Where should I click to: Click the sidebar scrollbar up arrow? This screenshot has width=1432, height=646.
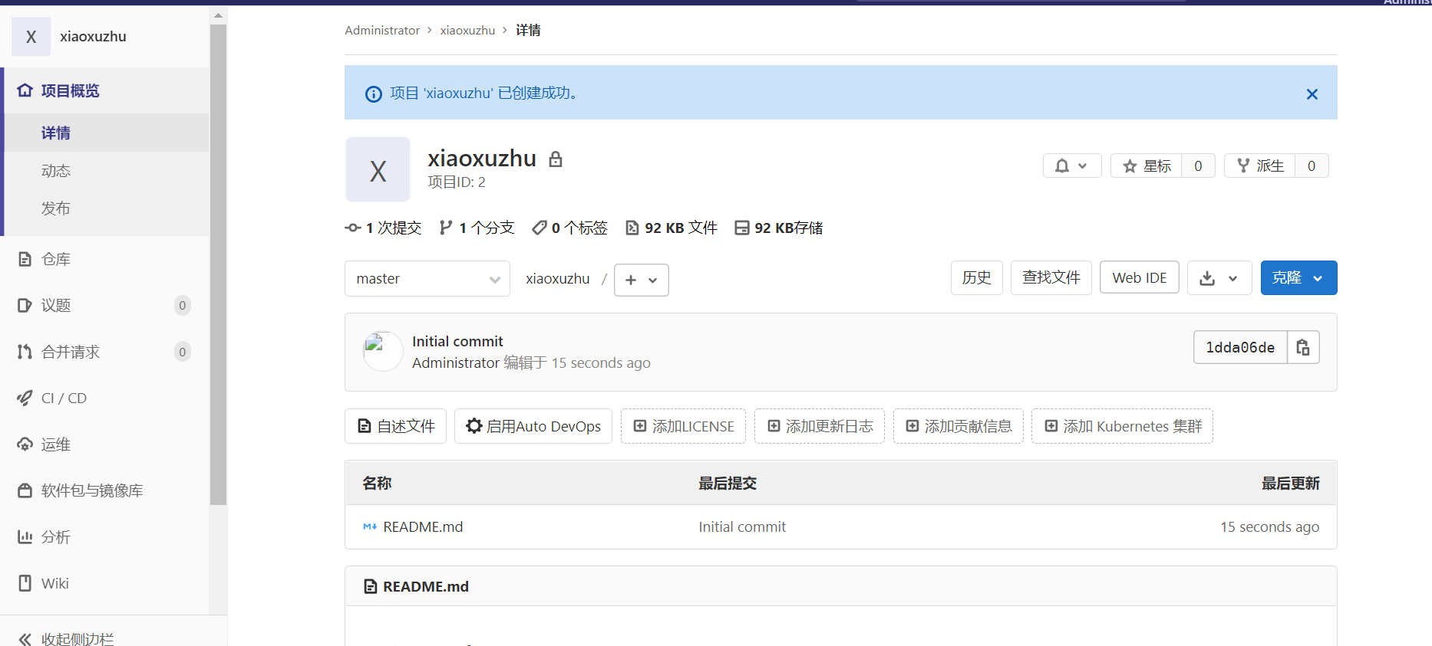tap(219, 15)
